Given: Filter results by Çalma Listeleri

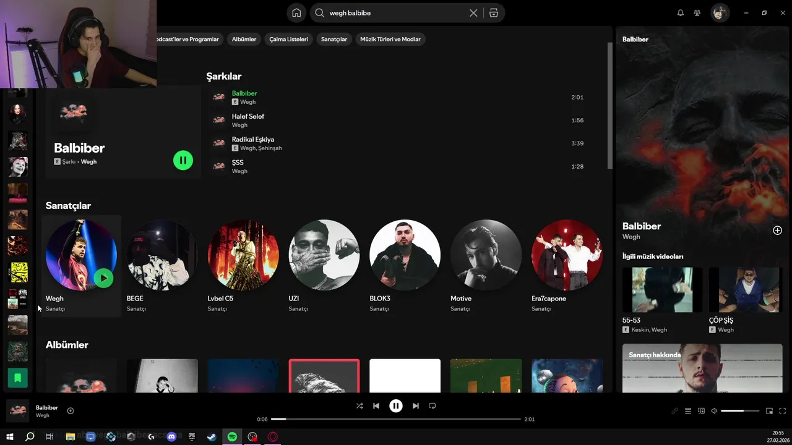Looking at the screenshot, I should [288, 39].
